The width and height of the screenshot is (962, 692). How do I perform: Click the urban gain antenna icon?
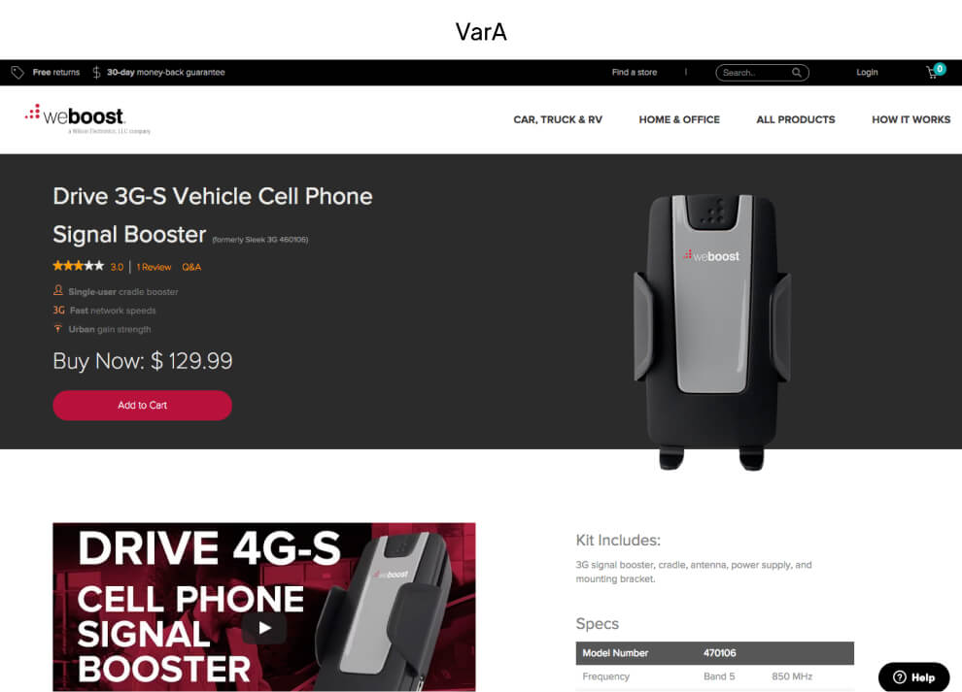58,329
